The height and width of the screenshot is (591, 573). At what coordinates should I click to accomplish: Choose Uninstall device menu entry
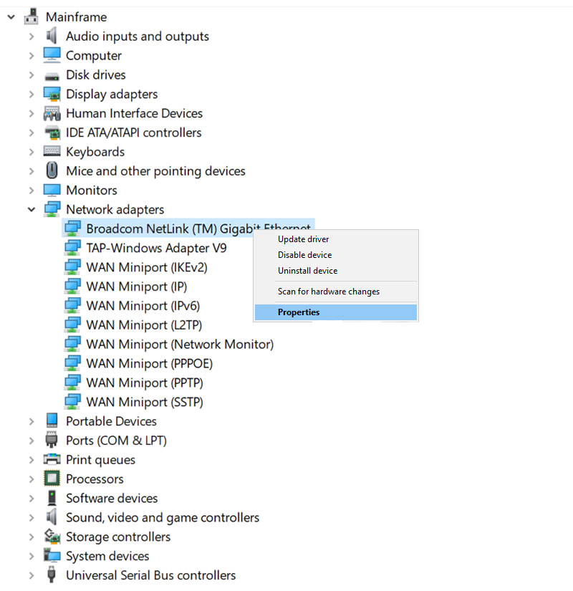[x=308, y=271]
